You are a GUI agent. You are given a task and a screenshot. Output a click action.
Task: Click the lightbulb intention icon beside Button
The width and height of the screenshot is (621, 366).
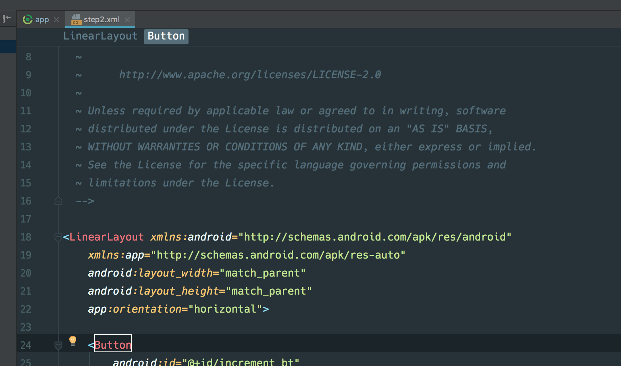click(72, 341)
